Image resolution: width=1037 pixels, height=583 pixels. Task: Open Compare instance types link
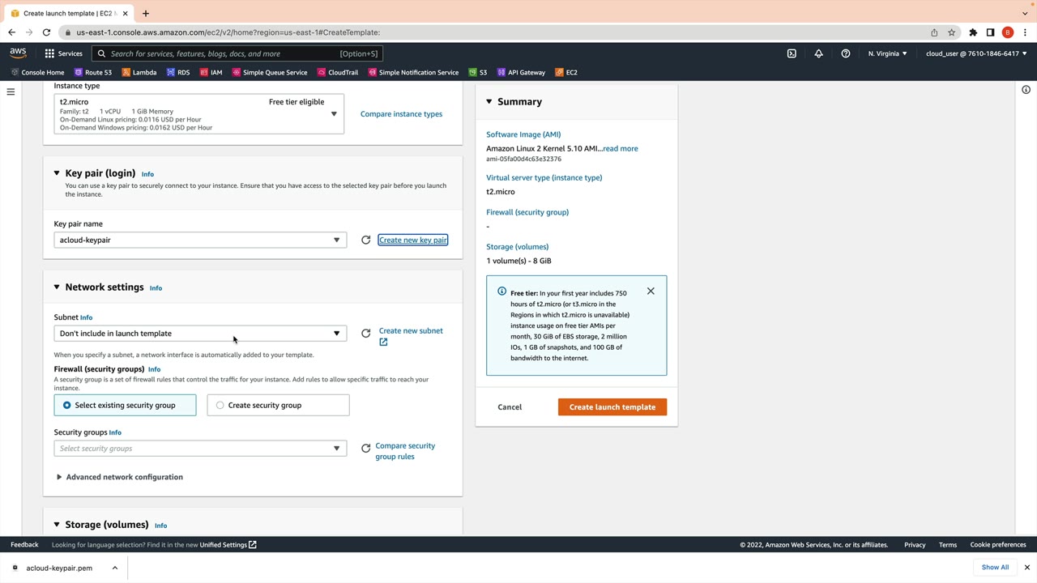coord(401,114)
